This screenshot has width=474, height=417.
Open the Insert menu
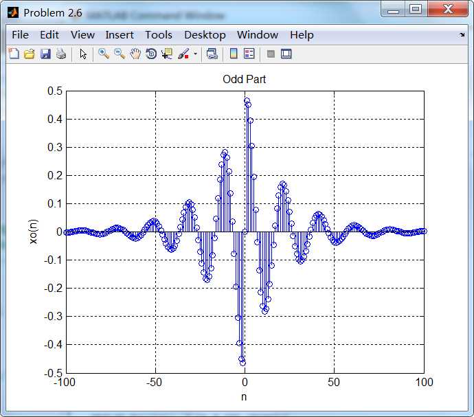coord(120,35)
